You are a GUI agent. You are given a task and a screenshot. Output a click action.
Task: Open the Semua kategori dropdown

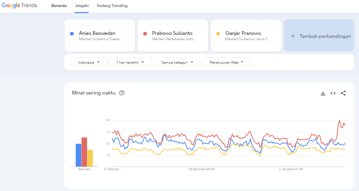pyautogui.click(x=177, y=62)
